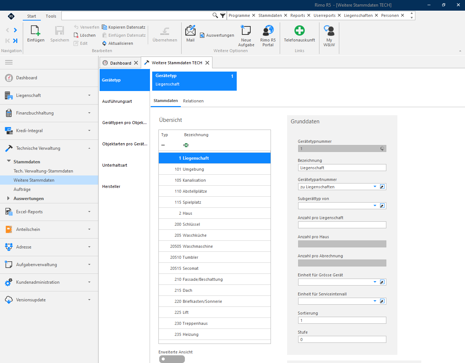
Task: Click the Bezeichnung input field
Action: (342, 168)
